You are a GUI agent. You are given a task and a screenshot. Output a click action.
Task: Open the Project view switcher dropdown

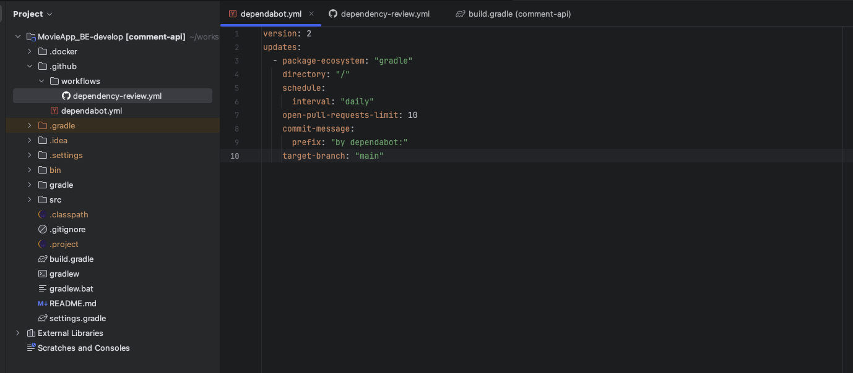click(32, 14)
